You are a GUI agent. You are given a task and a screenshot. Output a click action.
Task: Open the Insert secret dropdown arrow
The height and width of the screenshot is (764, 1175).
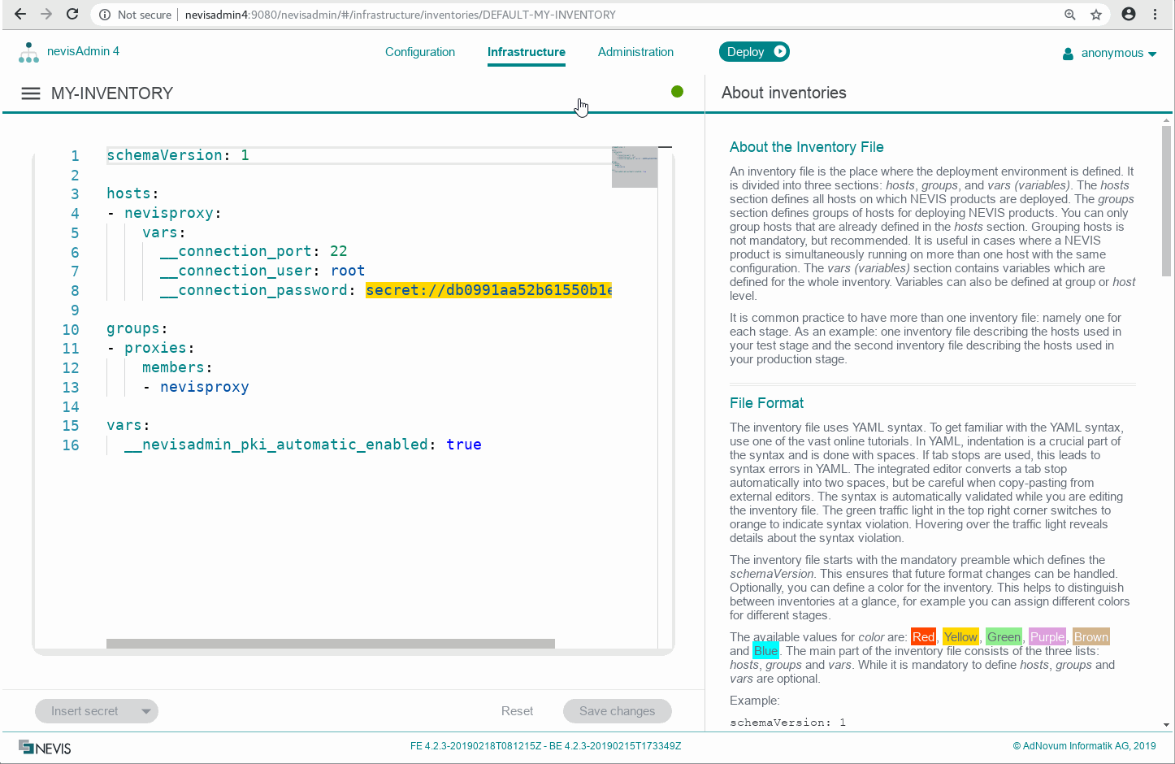(146, 711)
